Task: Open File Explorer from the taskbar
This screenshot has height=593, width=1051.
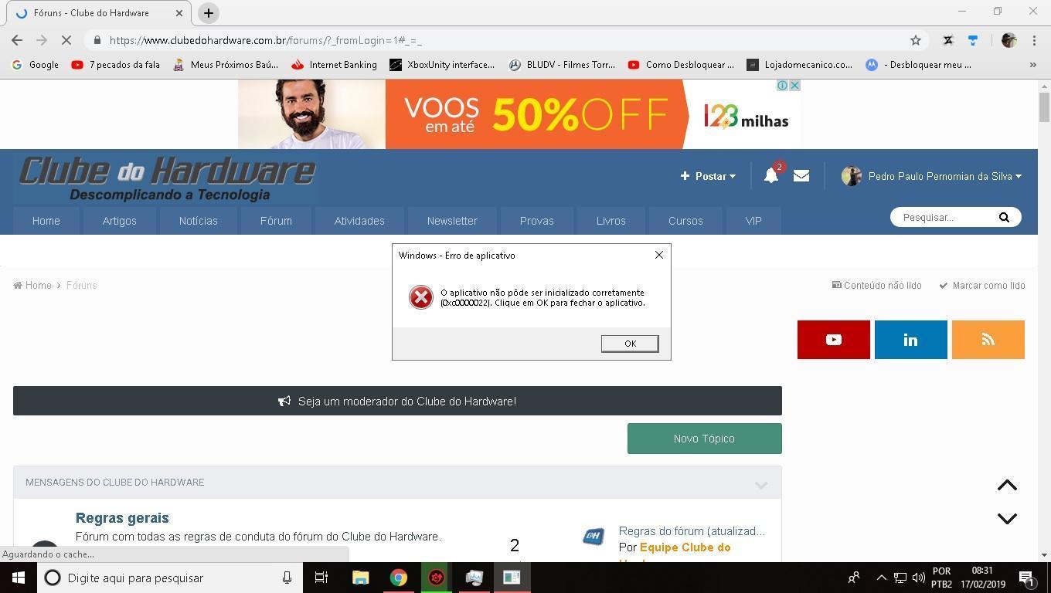Action: (361, 578)
